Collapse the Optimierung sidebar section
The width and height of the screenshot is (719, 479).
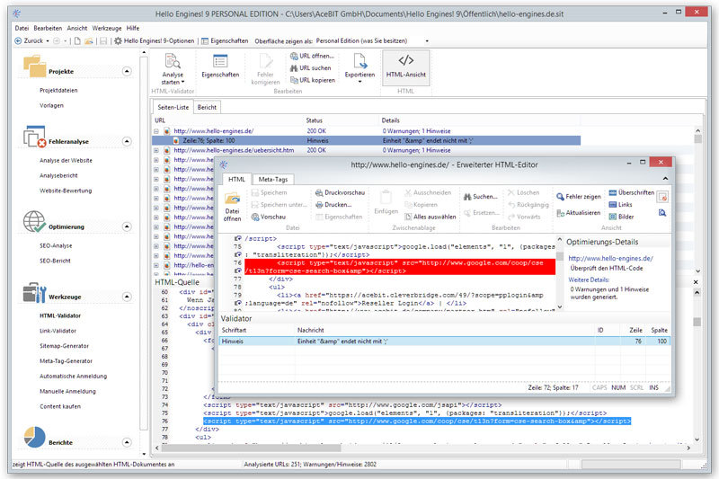click(127, 226)
